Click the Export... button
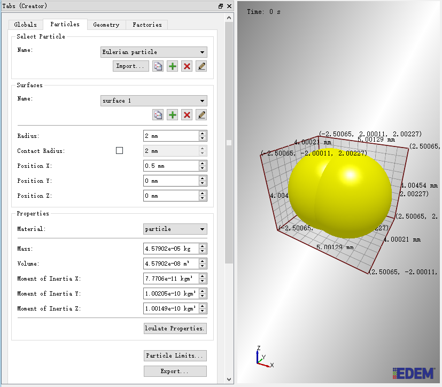This screenshot has width=442, height=387. (175, 371)
